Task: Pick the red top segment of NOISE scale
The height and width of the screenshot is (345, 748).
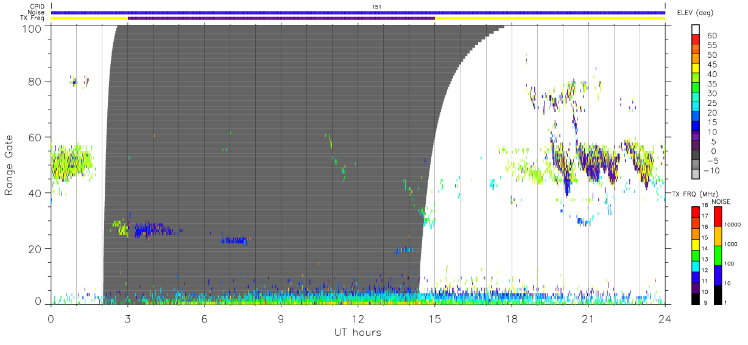Action: point(718,217)
